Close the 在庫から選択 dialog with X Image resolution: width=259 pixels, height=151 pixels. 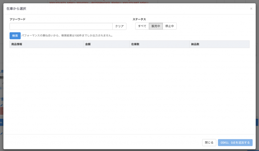pyautogui.click(x=251, y=9)
